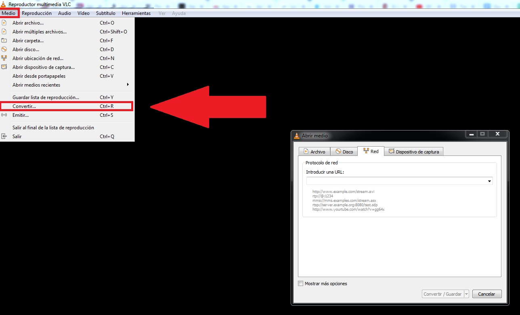The height and width of the screenshot is (315, 520).
Task: Click the disc icon on the Disco tab
Action: [338, 151]
